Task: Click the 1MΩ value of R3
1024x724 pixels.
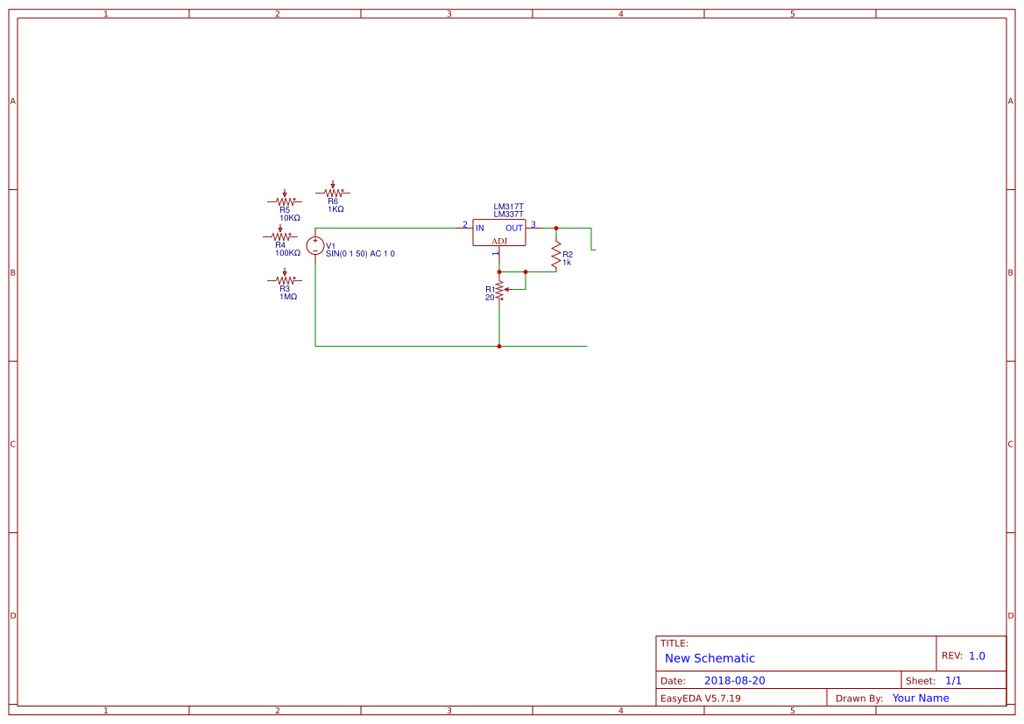Action: pos(289,297)
